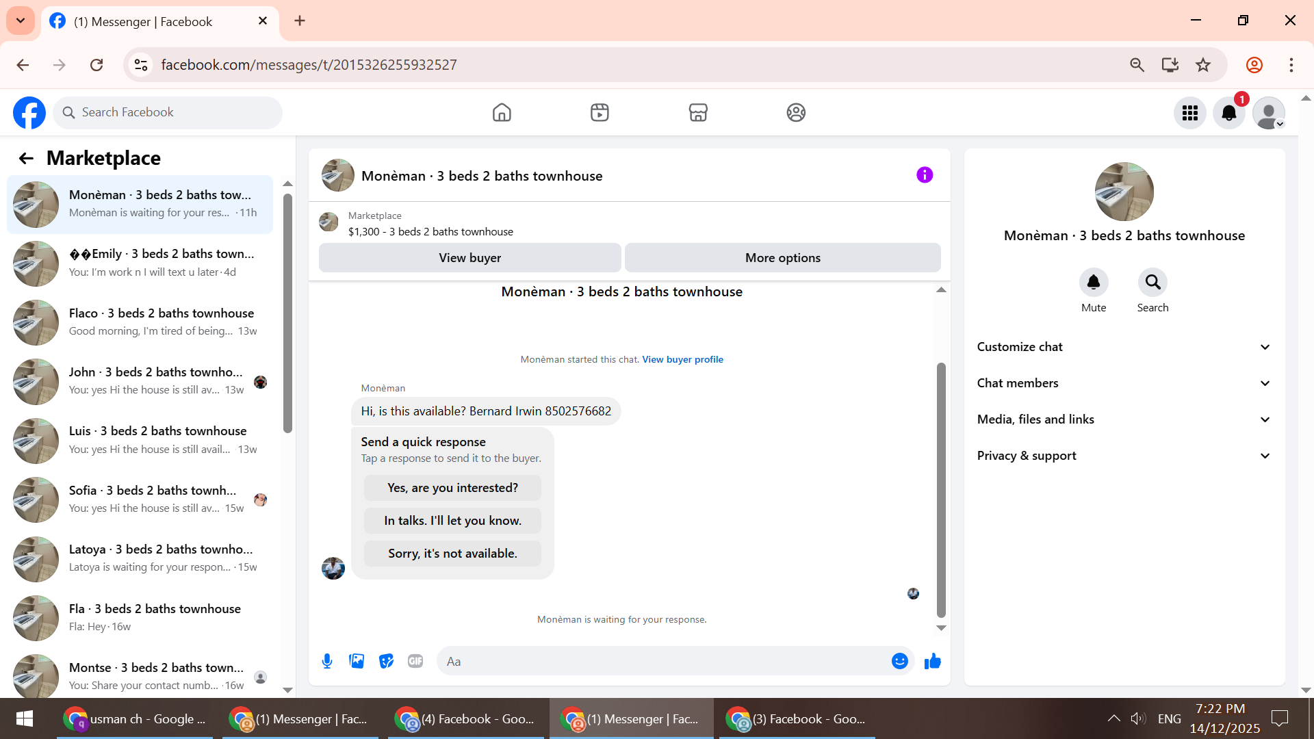1314x739 pixels.
Task: Open the emoji picker in message box
Action: pos(899,661)
